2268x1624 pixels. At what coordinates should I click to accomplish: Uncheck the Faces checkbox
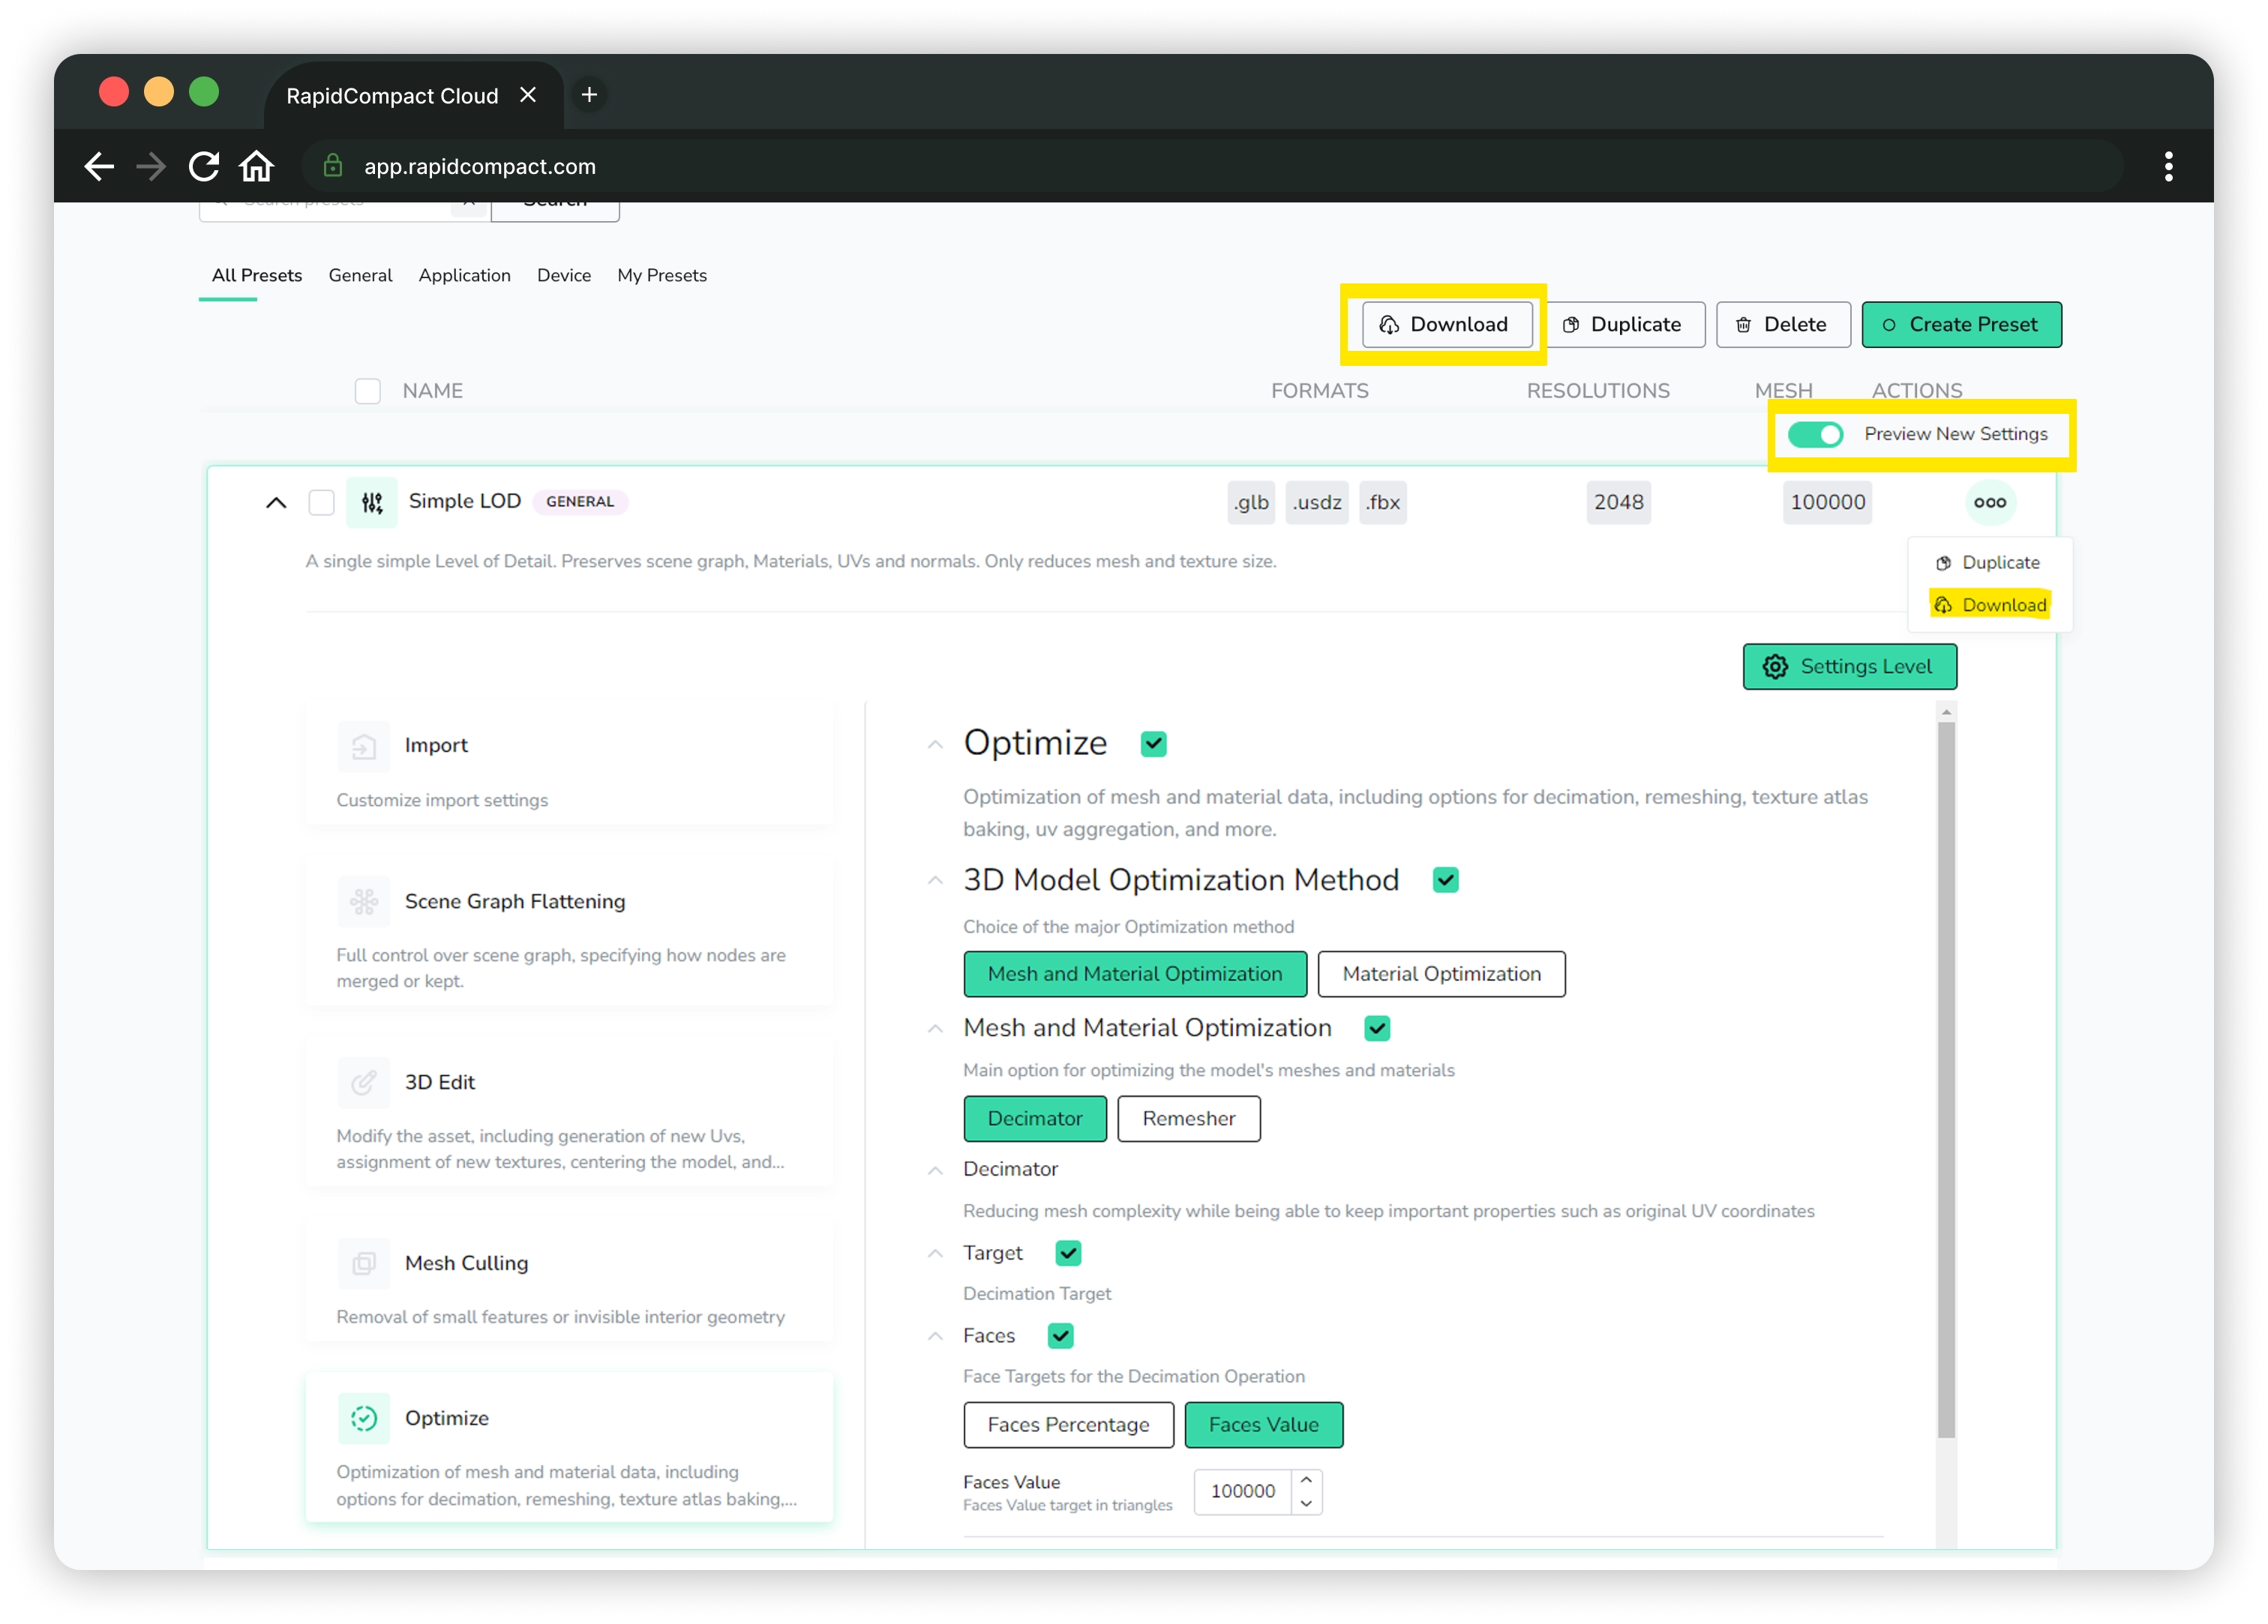point(1060,1337)
